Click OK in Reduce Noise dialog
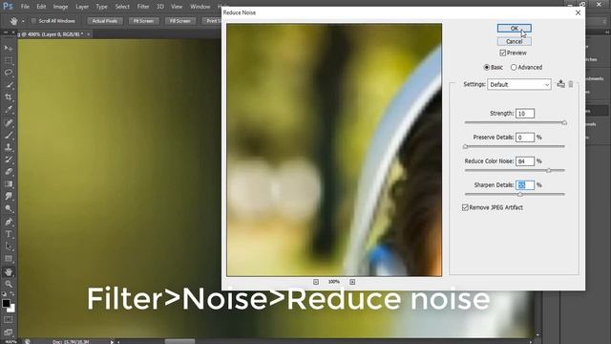Screen dimensions: 611x344 pyautogui.click(x=515, y=28)
